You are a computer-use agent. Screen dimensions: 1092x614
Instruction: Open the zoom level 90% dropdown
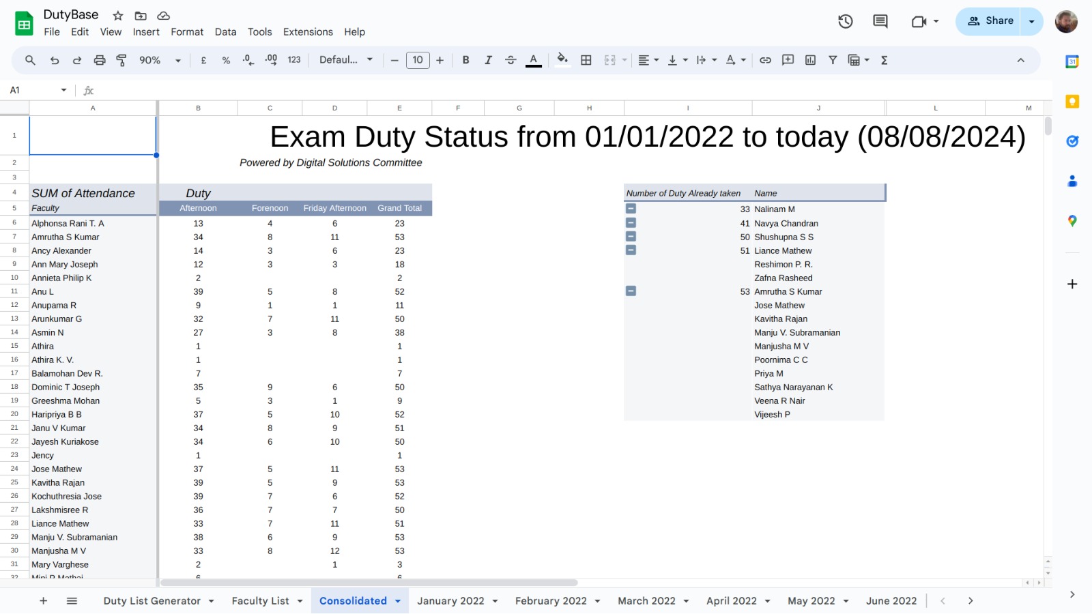tap(160, 60)
